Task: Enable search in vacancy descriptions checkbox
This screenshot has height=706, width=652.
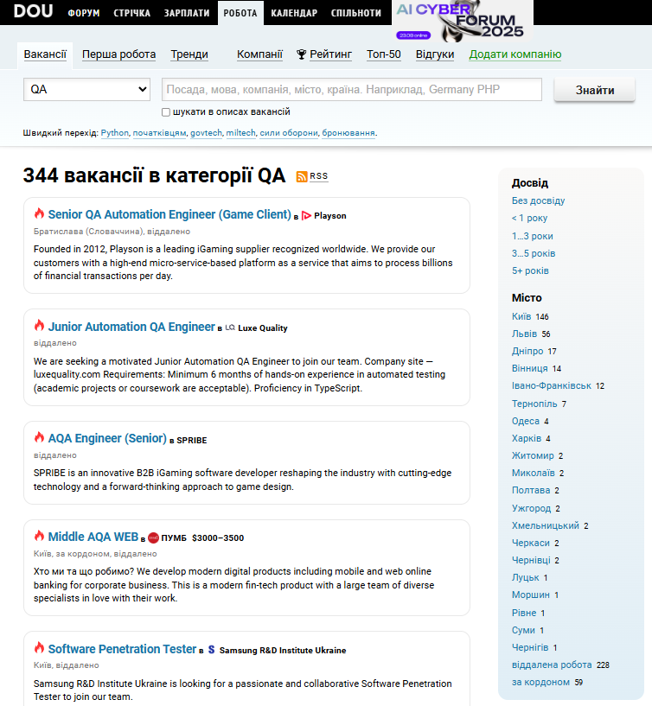Action: (x=166, y=112)
